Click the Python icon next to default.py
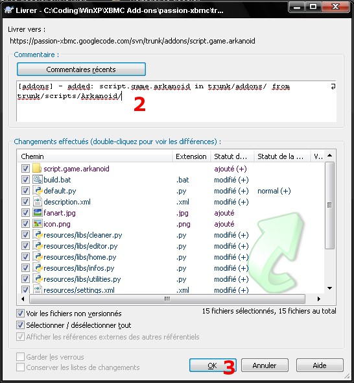This screenshot has width=354, height=383. (x=38, y=190)
